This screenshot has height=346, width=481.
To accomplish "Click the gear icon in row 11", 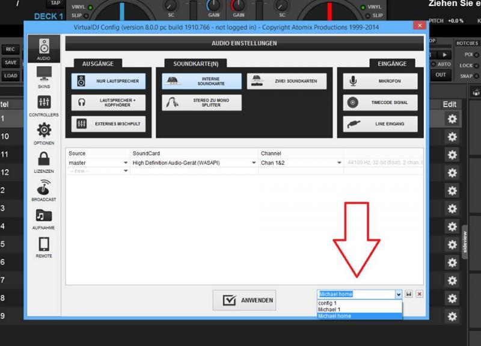I will [x=452, y=155].
